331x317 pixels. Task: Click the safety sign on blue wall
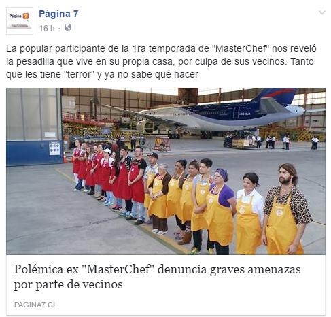coord(54,149)
